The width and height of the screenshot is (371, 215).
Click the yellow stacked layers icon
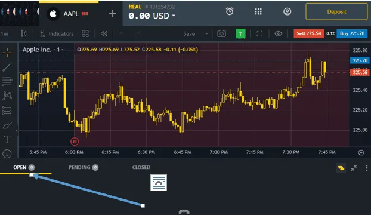pyautogui.click(x=341, y=168)
